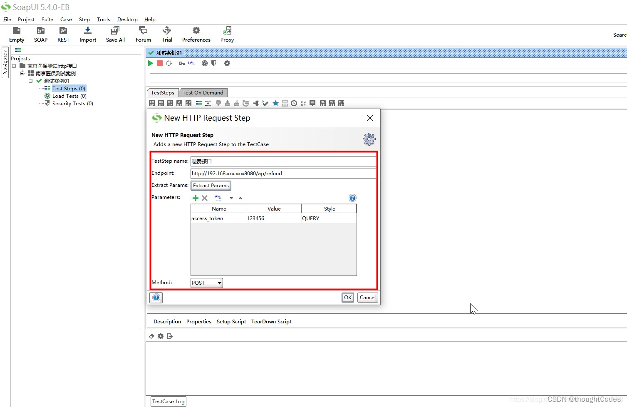Open the Properties tab
Viewport: 627px width, 407px height.
point(199,322)
